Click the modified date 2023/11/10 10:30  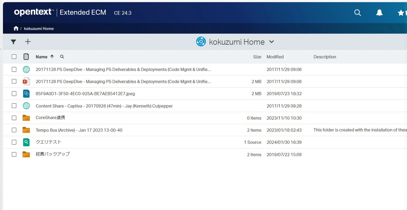(x=284, y=118)
